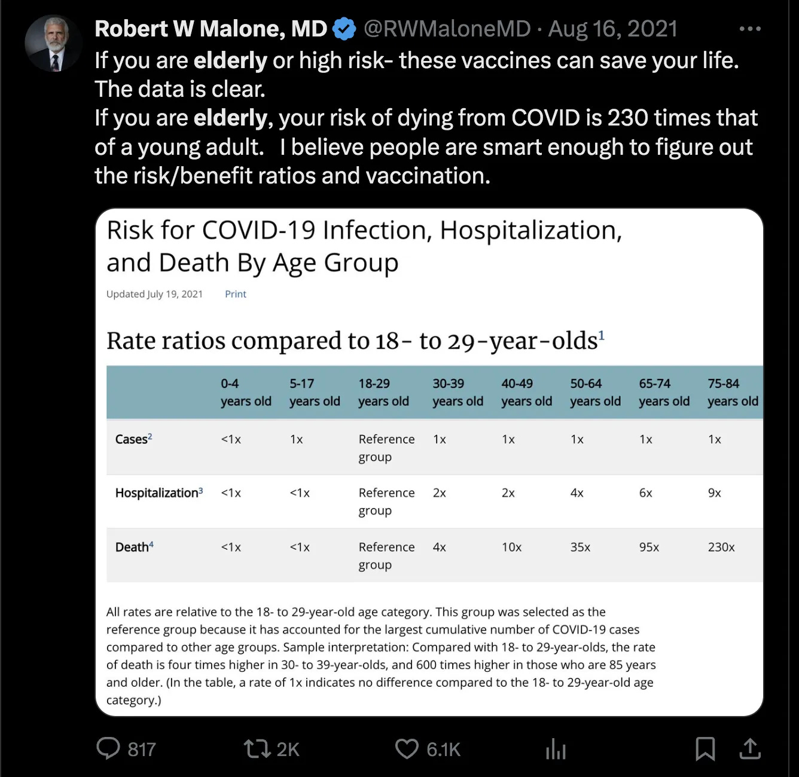
Task: Click the Print link in image
Action: click(x=236, y=294)
